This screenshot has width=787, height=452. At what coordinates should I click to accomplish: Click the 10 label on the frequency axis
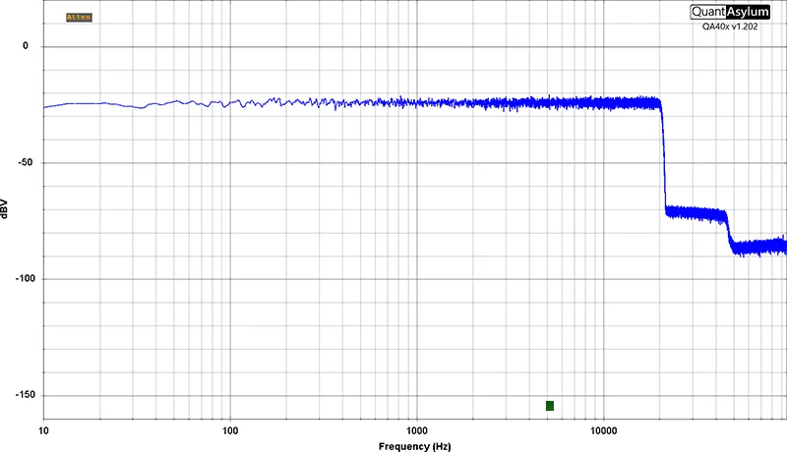coord(43,431)
